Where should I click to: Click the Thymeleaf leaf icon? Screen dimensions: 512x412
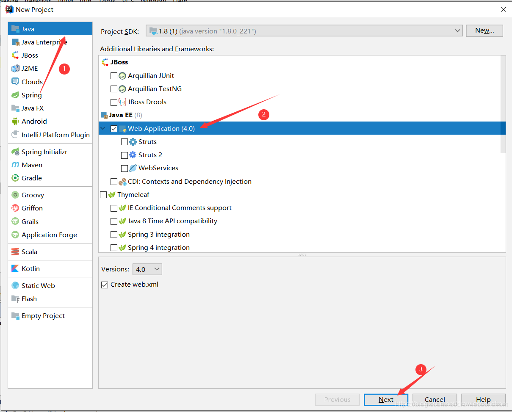(x=112, y=194)
